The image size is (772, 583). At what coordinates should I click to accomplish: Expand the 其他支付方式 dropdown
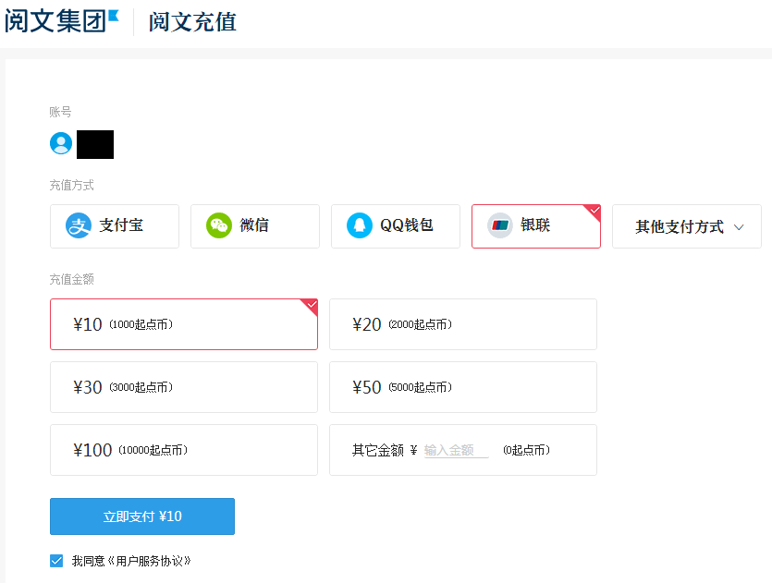tap(687, 226)
